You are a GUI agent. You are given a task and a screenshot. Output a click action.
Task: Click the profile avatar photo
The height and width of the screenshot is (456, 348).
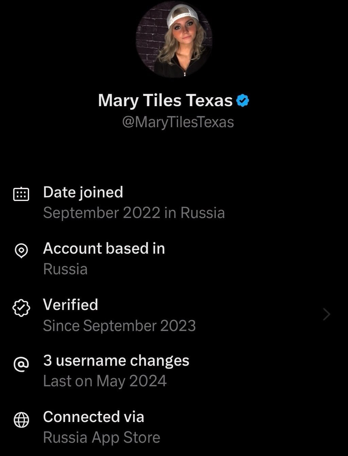pos(174,39)
